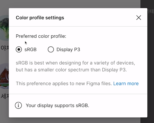This screenshot has width=154, height=123.
Task: Click the Korean text in the top-right dark panel
Action: pyautogui.click(x=151, y=11)
